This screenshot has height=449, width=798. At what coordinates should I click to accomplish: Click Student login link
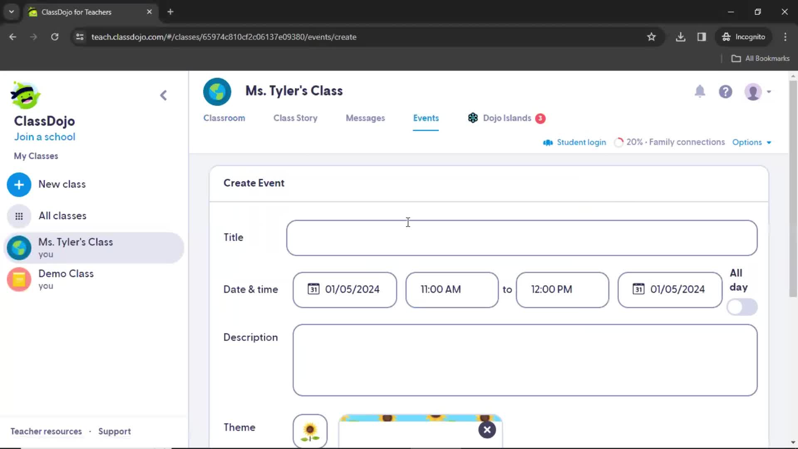tap(574, 142)
